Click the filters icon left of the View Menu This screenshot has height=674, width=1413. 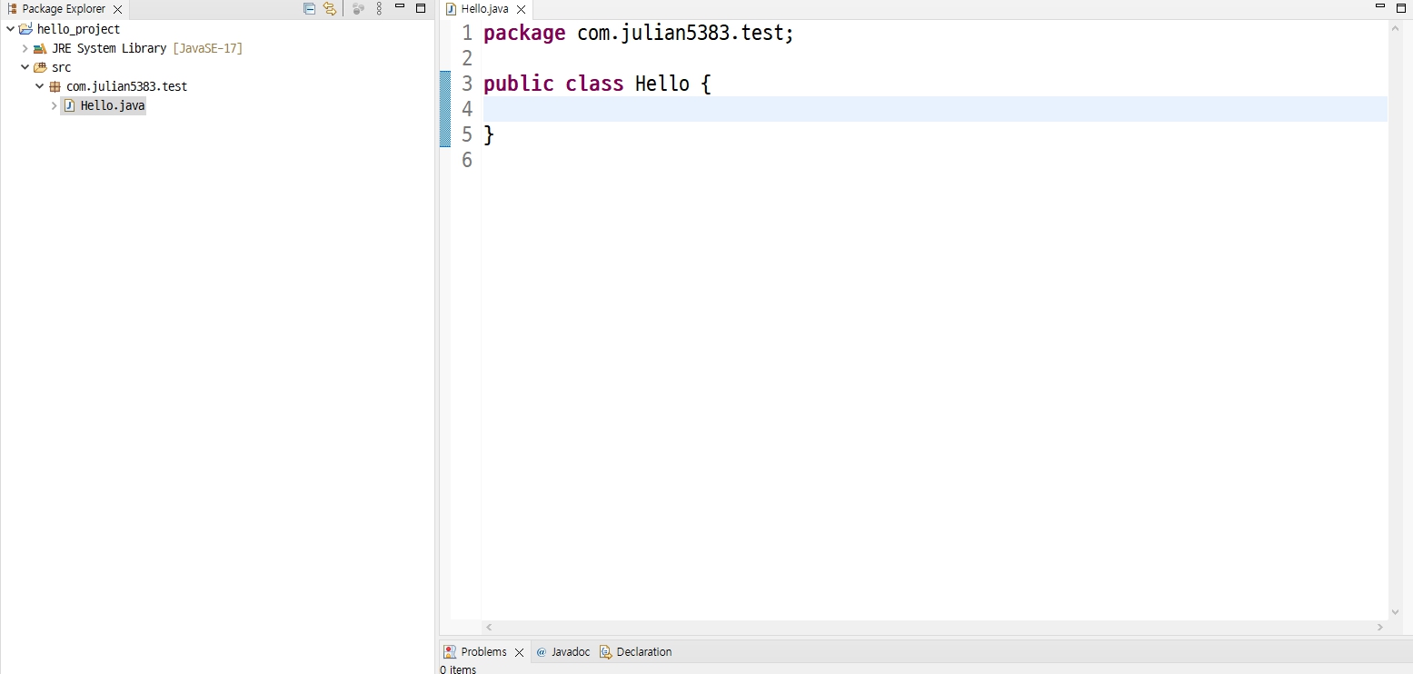point(358,8)
